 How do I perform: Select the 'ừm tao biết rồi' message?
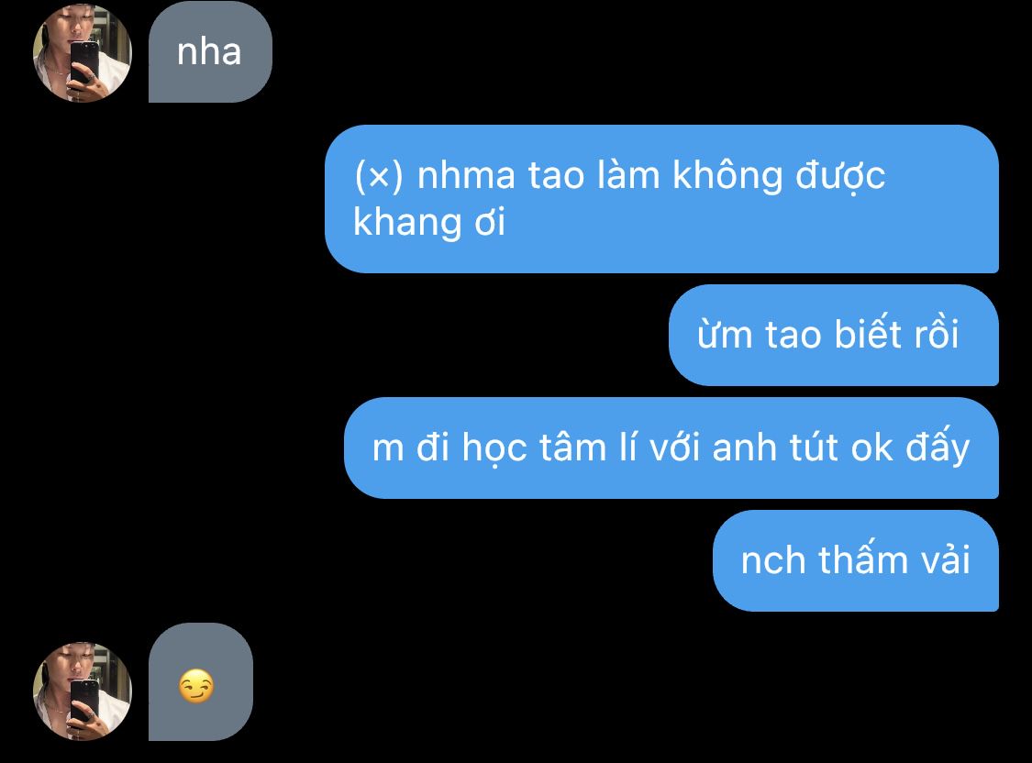pos(833,335)
